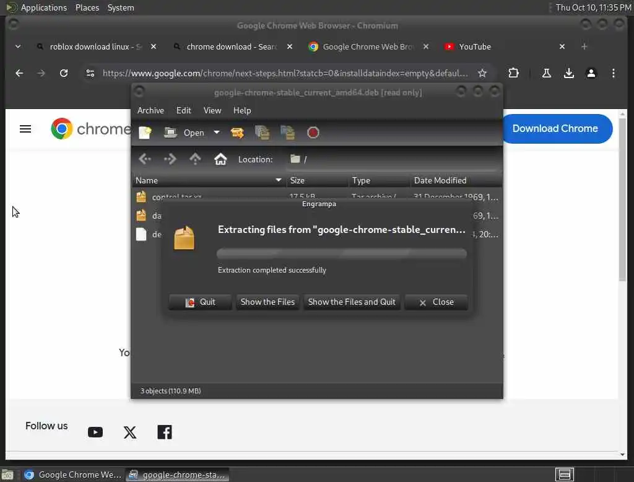Image resolution: width=634 pixels, height=482 pixels.
Task: Close the roblox download linux tab
Action: [x=154, y=47]
